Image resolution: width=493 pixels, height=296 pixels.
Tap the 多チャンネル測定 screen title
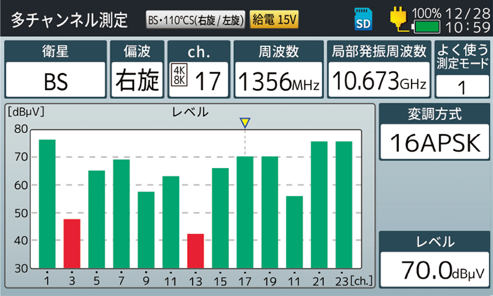coord(69,20)
